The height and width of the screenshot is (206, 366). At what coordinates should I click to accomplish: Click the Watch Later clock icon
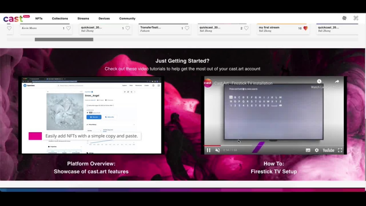319,81
